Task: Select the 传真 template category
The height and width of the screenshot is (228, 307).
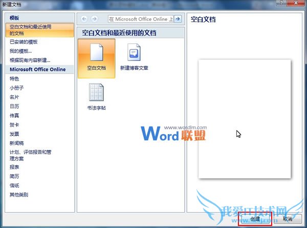Action: point(14,116)
